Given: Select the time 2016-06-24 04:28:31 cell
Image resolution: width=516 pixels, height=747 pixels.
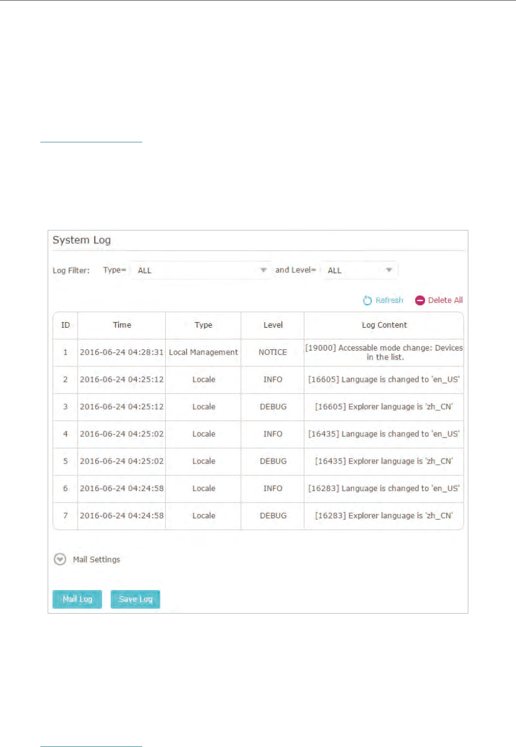Looking at the screenshot, I should (x=122, y=352).
